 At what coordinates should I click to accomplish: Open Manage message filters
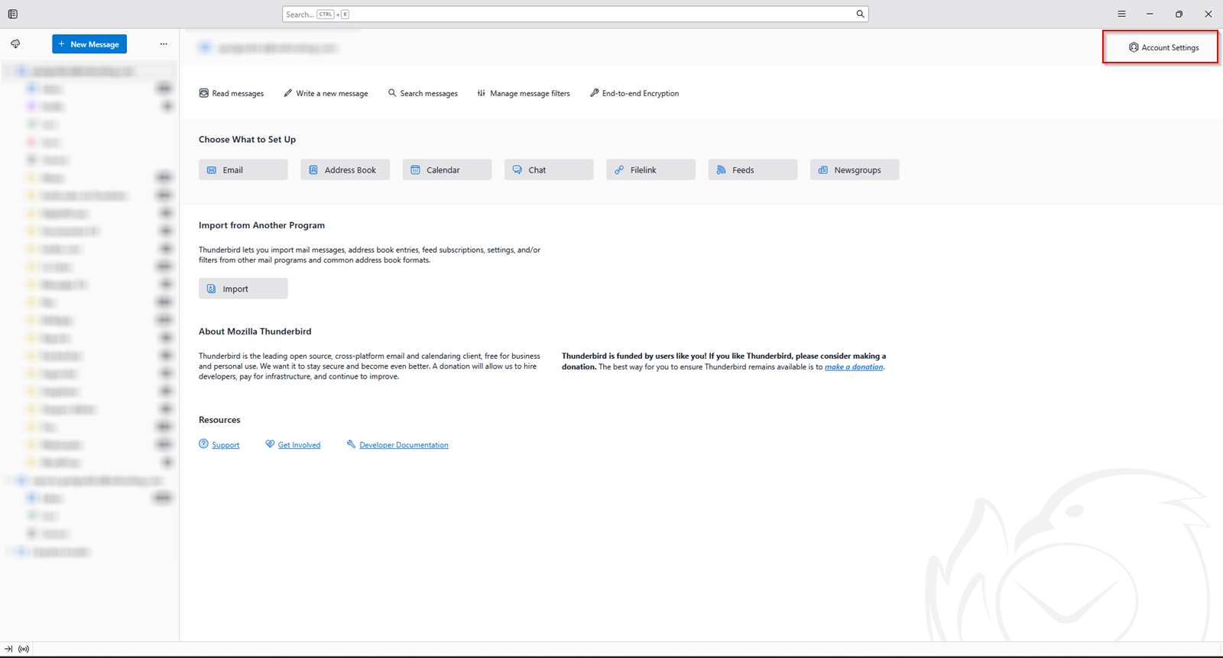coord(524,93)
